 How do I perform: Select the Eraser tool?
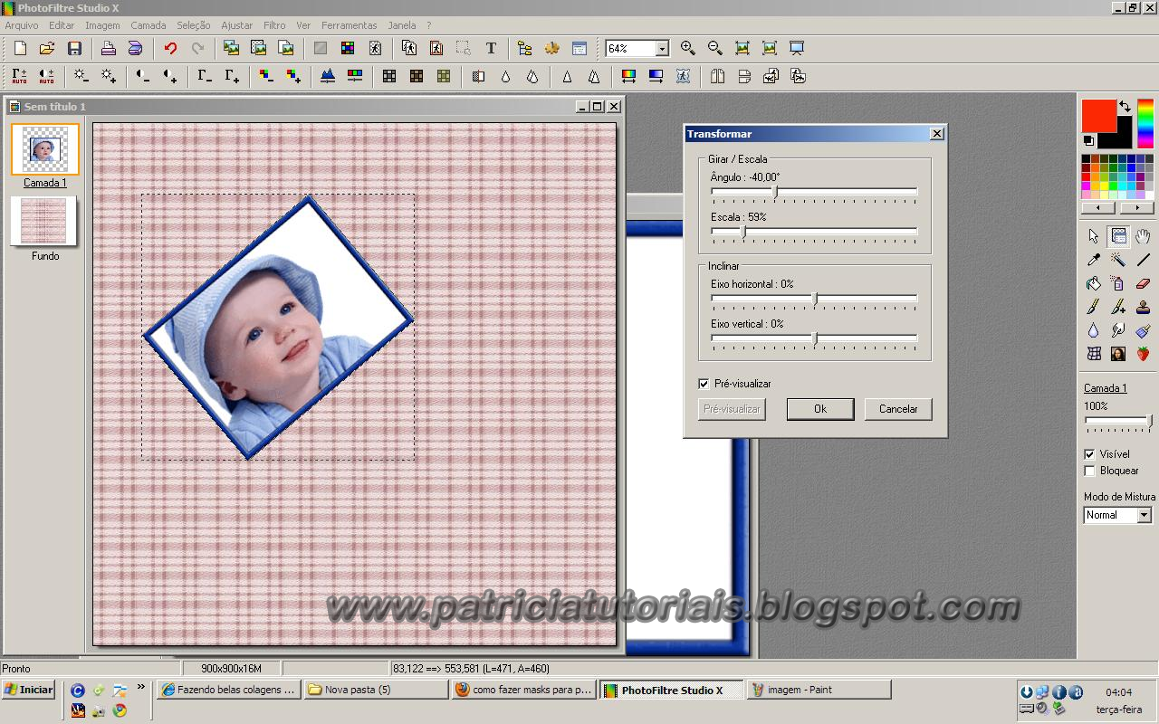click(x=1142, y=283)
